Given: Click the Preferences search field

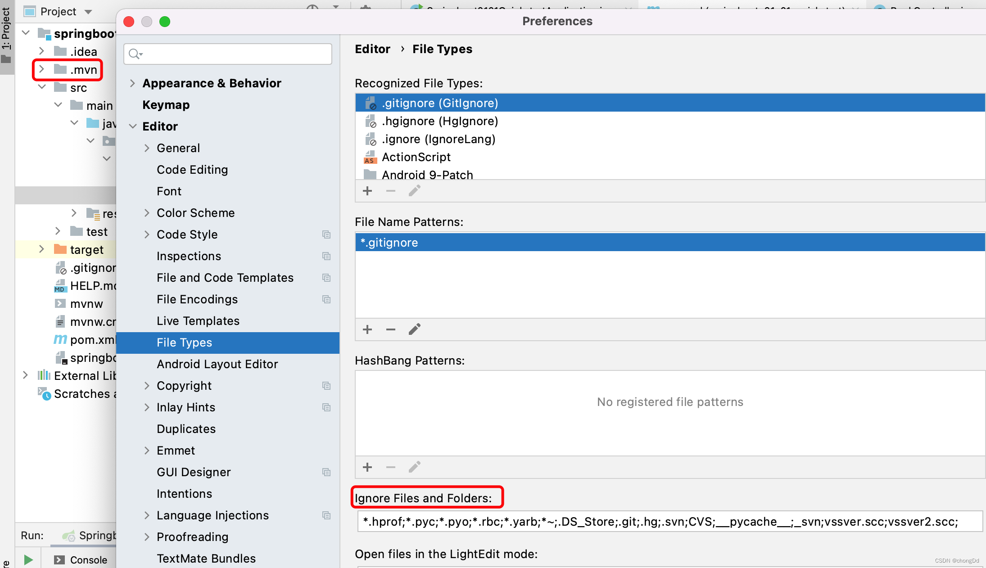Looking at the screenshot, I should (228, 54).
